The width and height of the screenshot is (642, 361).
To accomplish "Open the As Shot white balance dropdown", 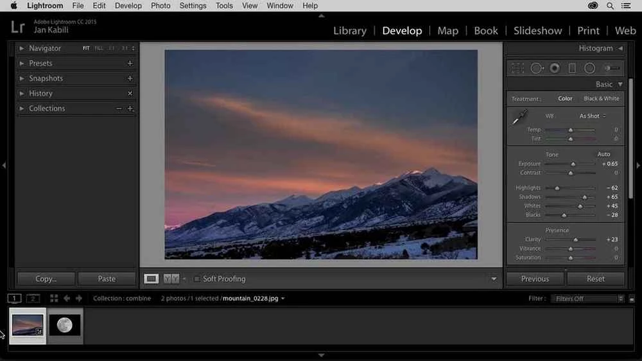I will click(x=592, y=116).
